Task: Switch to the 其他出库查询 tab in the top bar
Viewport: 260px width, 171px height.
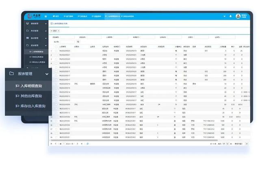Action: pos(127,16)
